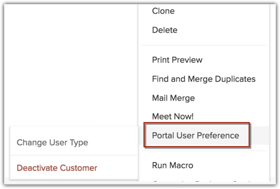
Task: Change the portal user's type
Action: pos(52,142)
